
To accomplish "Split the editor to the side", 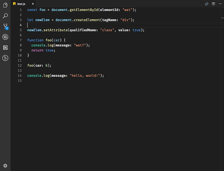I will coord(213,4).
